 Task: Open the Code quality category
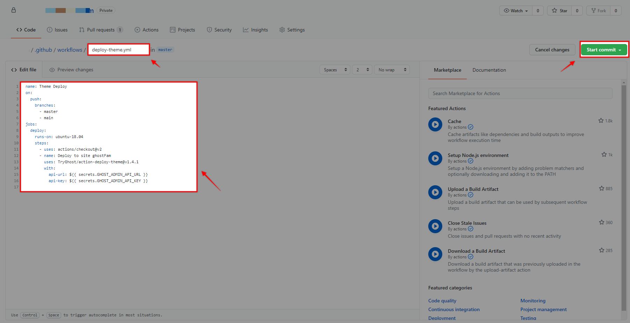(x=442, y=301)
